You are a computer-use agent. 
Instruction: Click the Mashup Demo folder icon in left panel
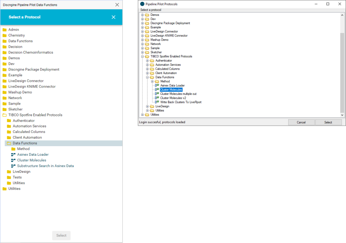(x=4, y=92)
